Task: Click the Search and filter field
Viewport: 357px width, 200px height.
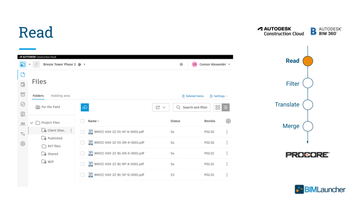Action: (x=192, y=107)
